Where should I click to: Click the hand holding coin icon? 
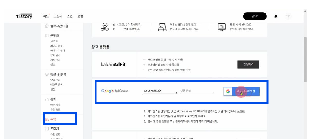[x=105, y=27]
